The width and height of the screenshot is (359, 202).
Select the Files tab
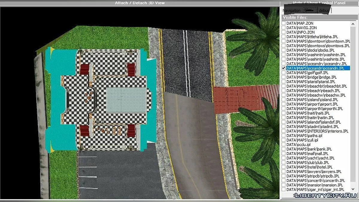point(310,10)
